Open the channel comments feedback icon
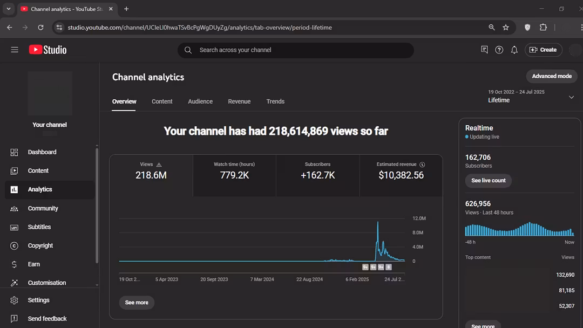Image resolution: width=583 pixels, height=328 pixels. click(484, 50)
